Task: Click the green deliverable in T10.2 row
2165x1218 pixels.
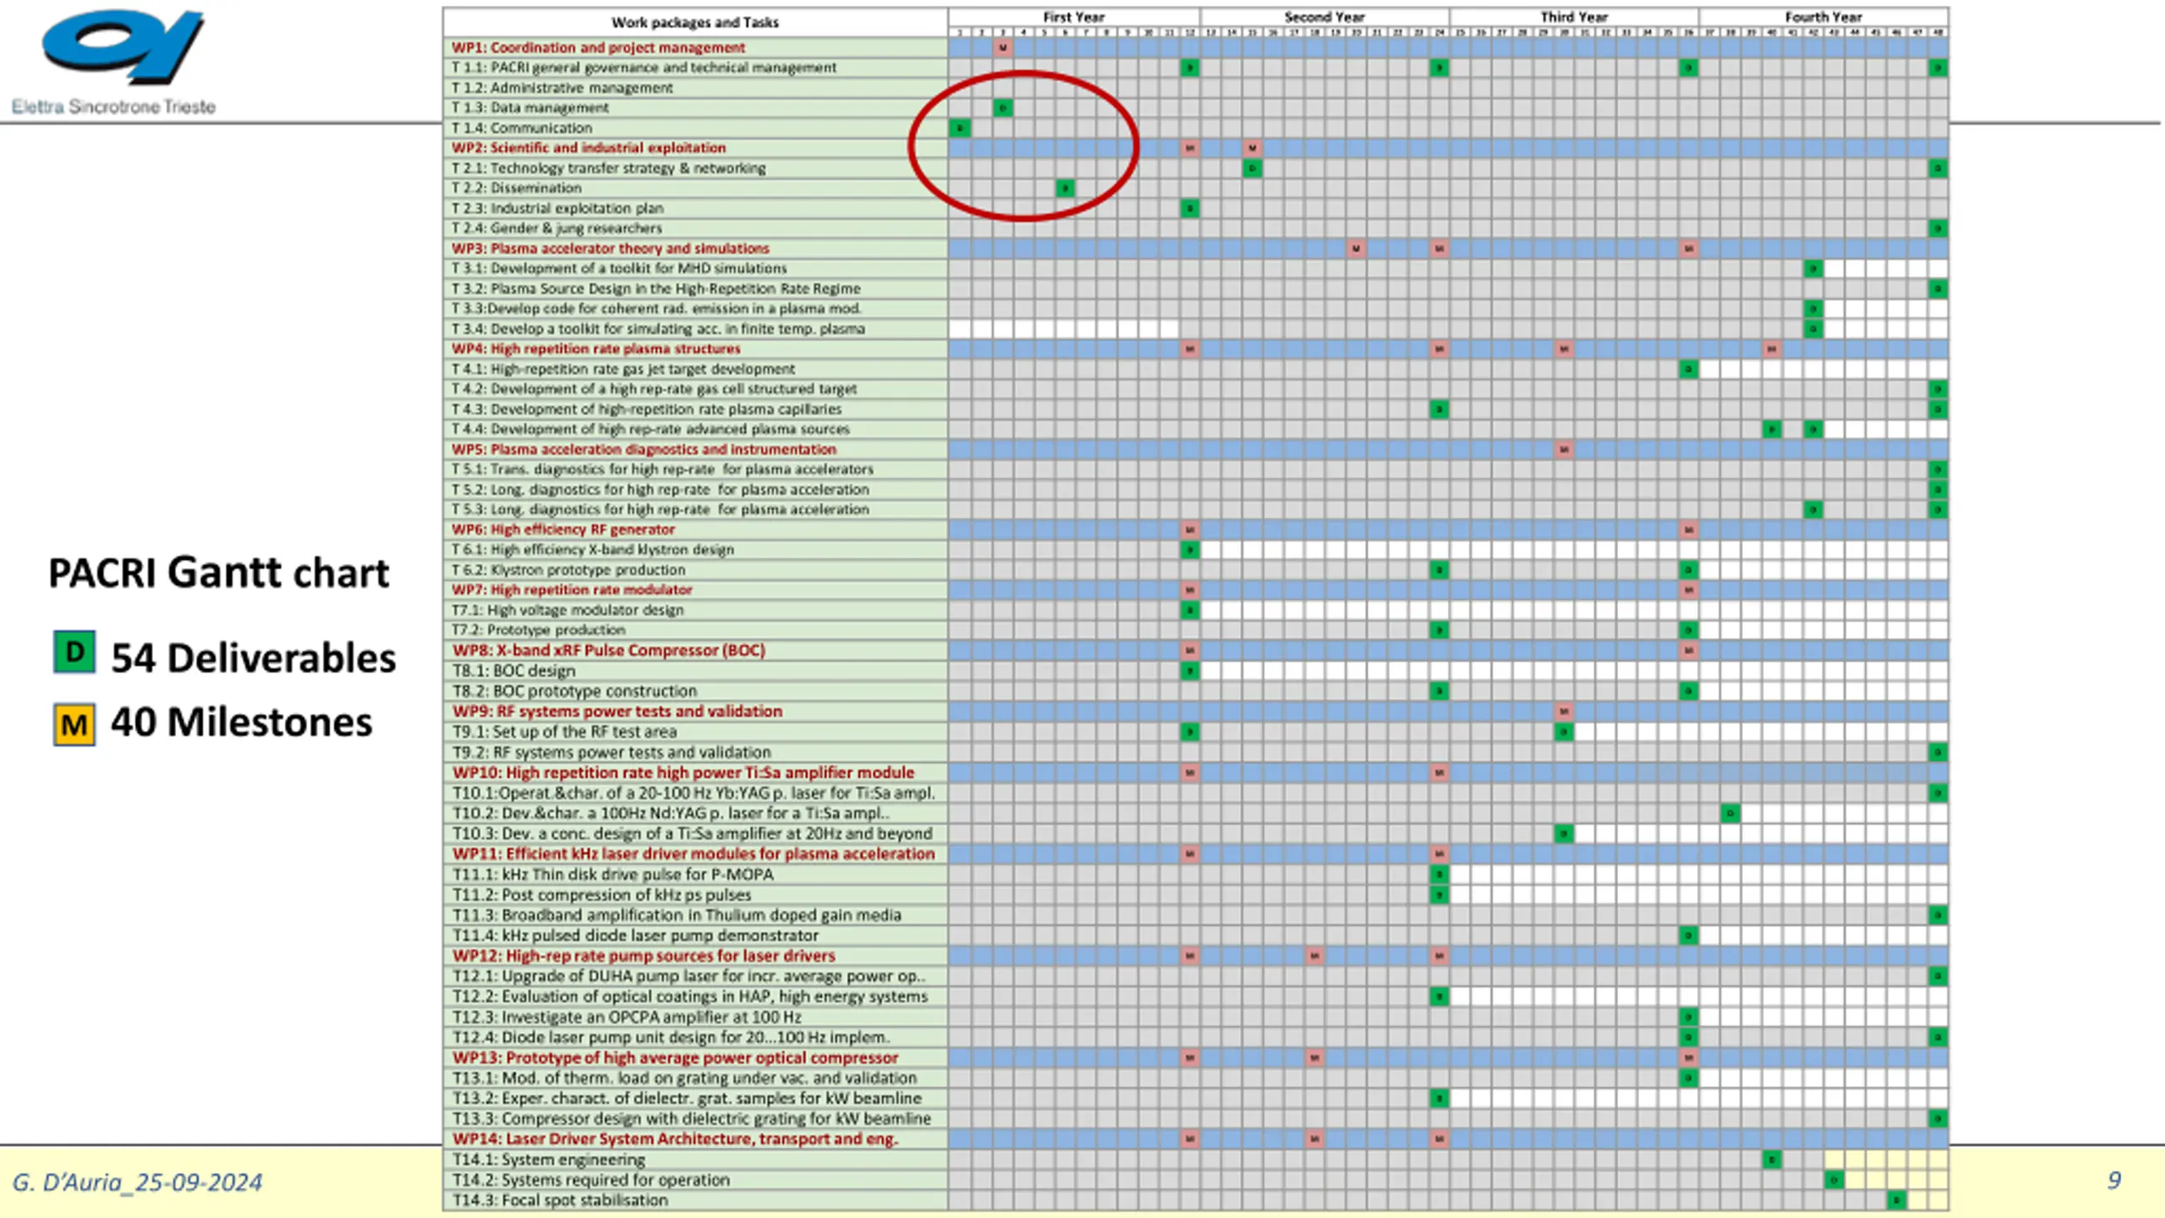Action: pyautogui.click(x=1730, y=813)
